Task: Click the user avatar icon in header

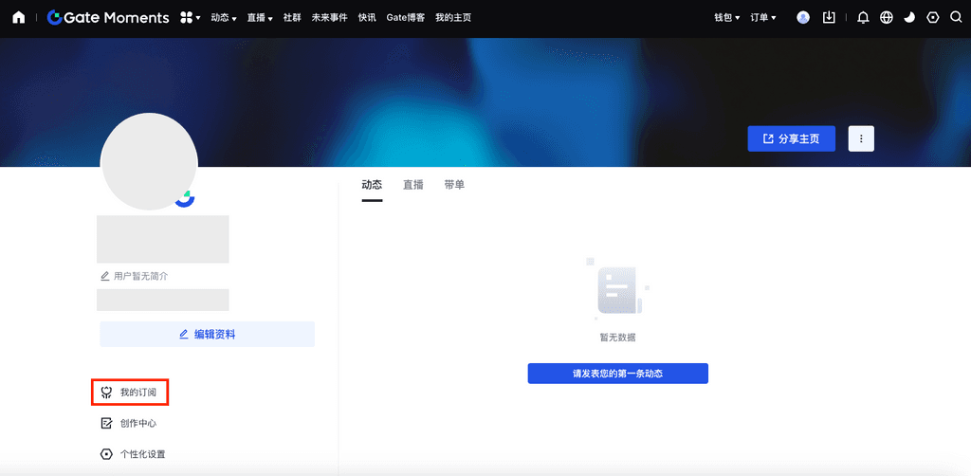Action: (803, 17)
